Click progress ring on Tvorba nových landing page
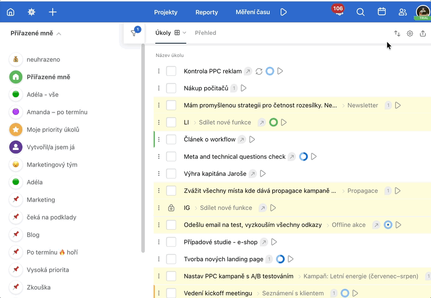This screenshot has width=431, height=298. click(280, 259)
